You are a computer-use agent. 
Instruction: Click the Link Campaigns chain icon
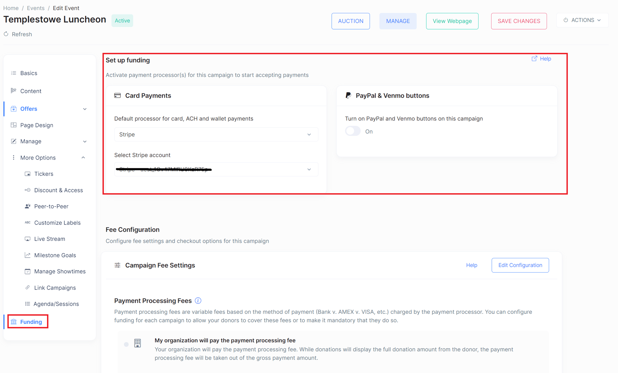tap(27, 288)
